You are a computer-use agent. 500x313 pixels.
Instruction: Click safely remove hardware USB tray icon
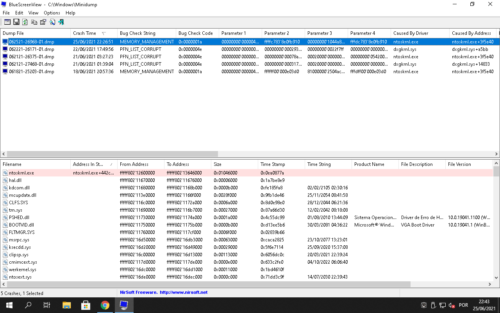click(433, 305)
